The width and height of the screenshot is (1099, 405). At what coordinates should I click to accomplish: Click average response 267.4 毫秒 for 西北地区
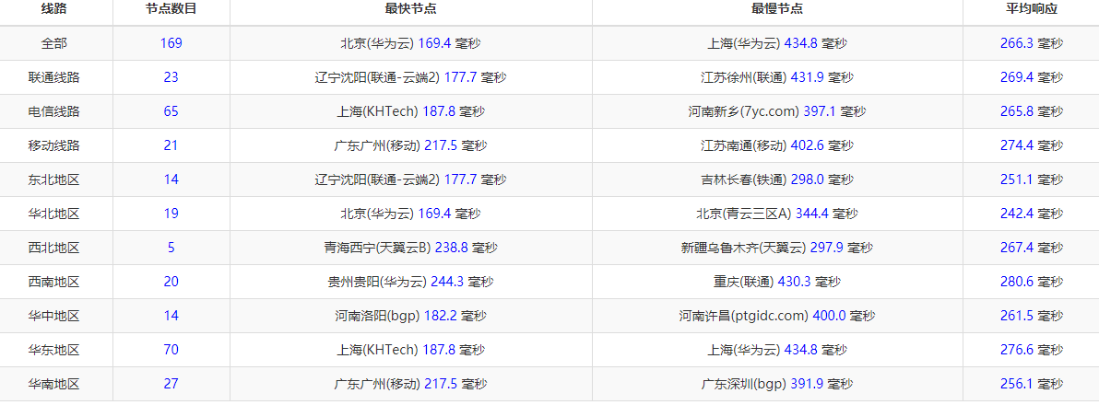[x=1032, y=248]
